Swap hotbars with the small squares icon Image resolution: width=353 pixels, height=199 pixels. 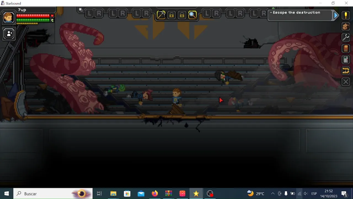click(x=81, y=10)
